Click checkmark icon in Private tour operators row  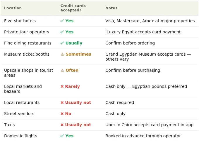pos(62,32)
